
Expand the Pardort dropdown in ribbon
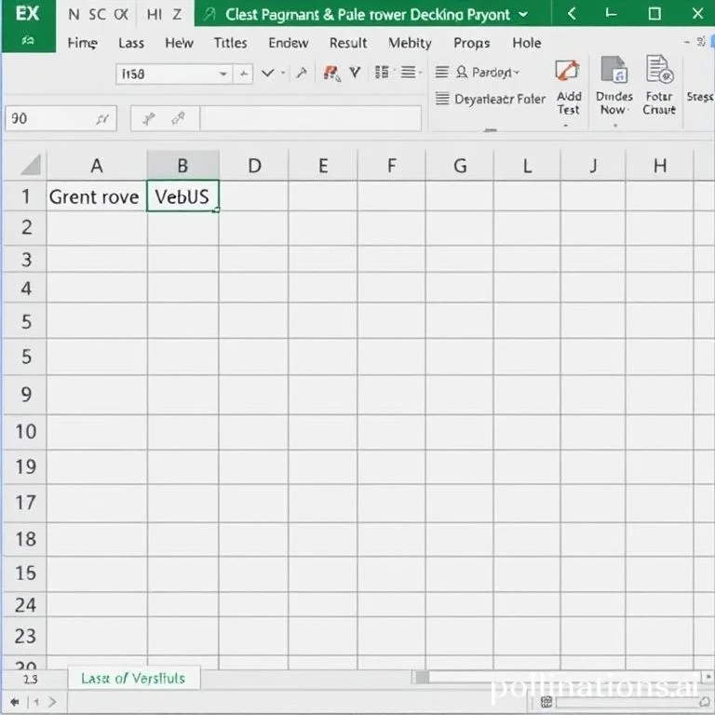518,73
